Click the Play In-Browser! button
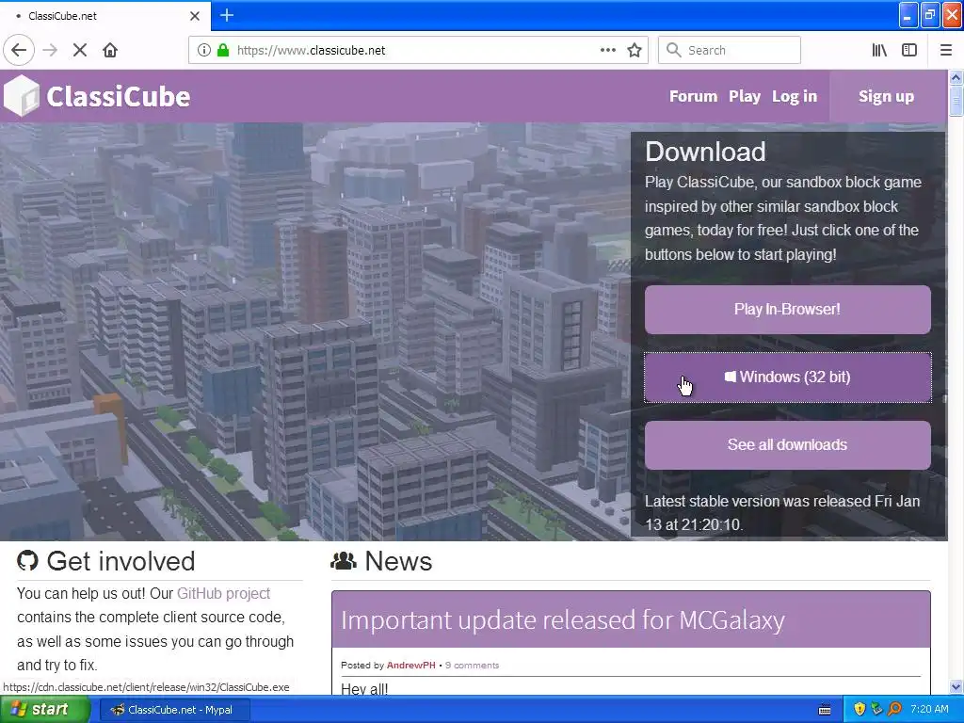The width and height of the screenshot is (964, 723). 788,309
